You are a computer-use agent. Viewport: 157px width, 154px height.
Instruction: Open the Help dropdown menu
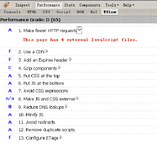click(129, 5)
